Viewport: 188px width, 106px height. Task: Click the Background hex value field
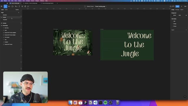(175, 15)
